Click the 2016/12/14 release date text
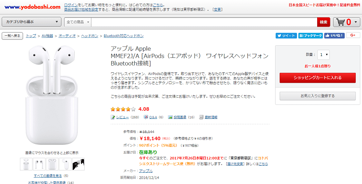The height and width of the screenshot is (184, 362). tap(149, 178)
